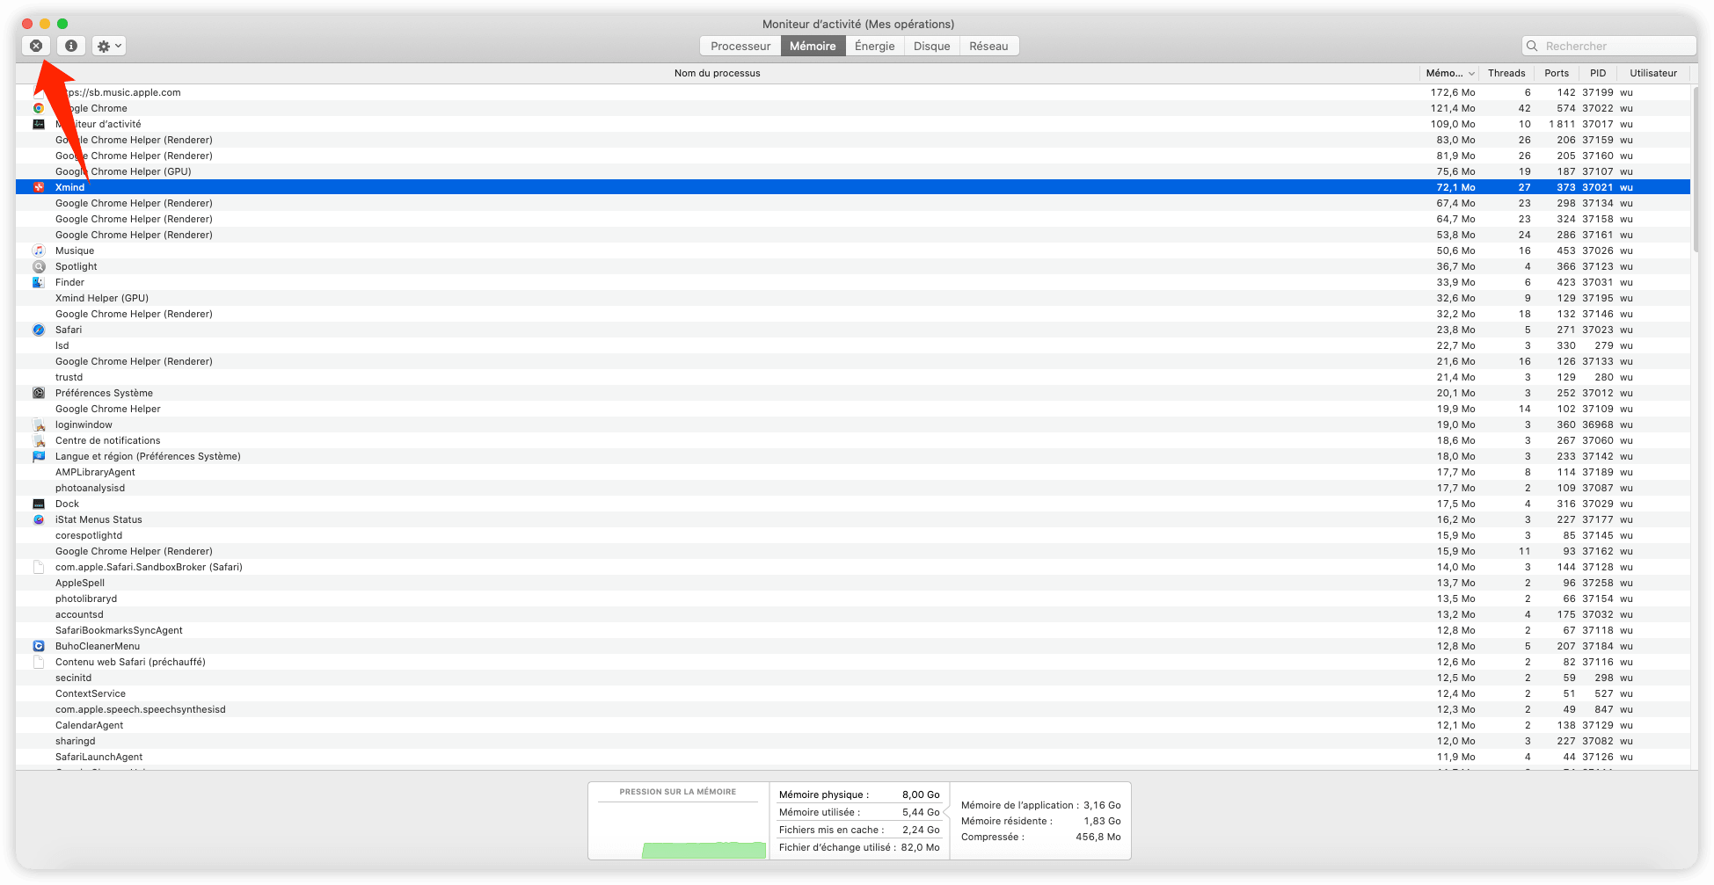This screenshot has width=1714, height=885.
Task: Click the Musique app icon
Action: pyautogui.click(x=39, y=250)
